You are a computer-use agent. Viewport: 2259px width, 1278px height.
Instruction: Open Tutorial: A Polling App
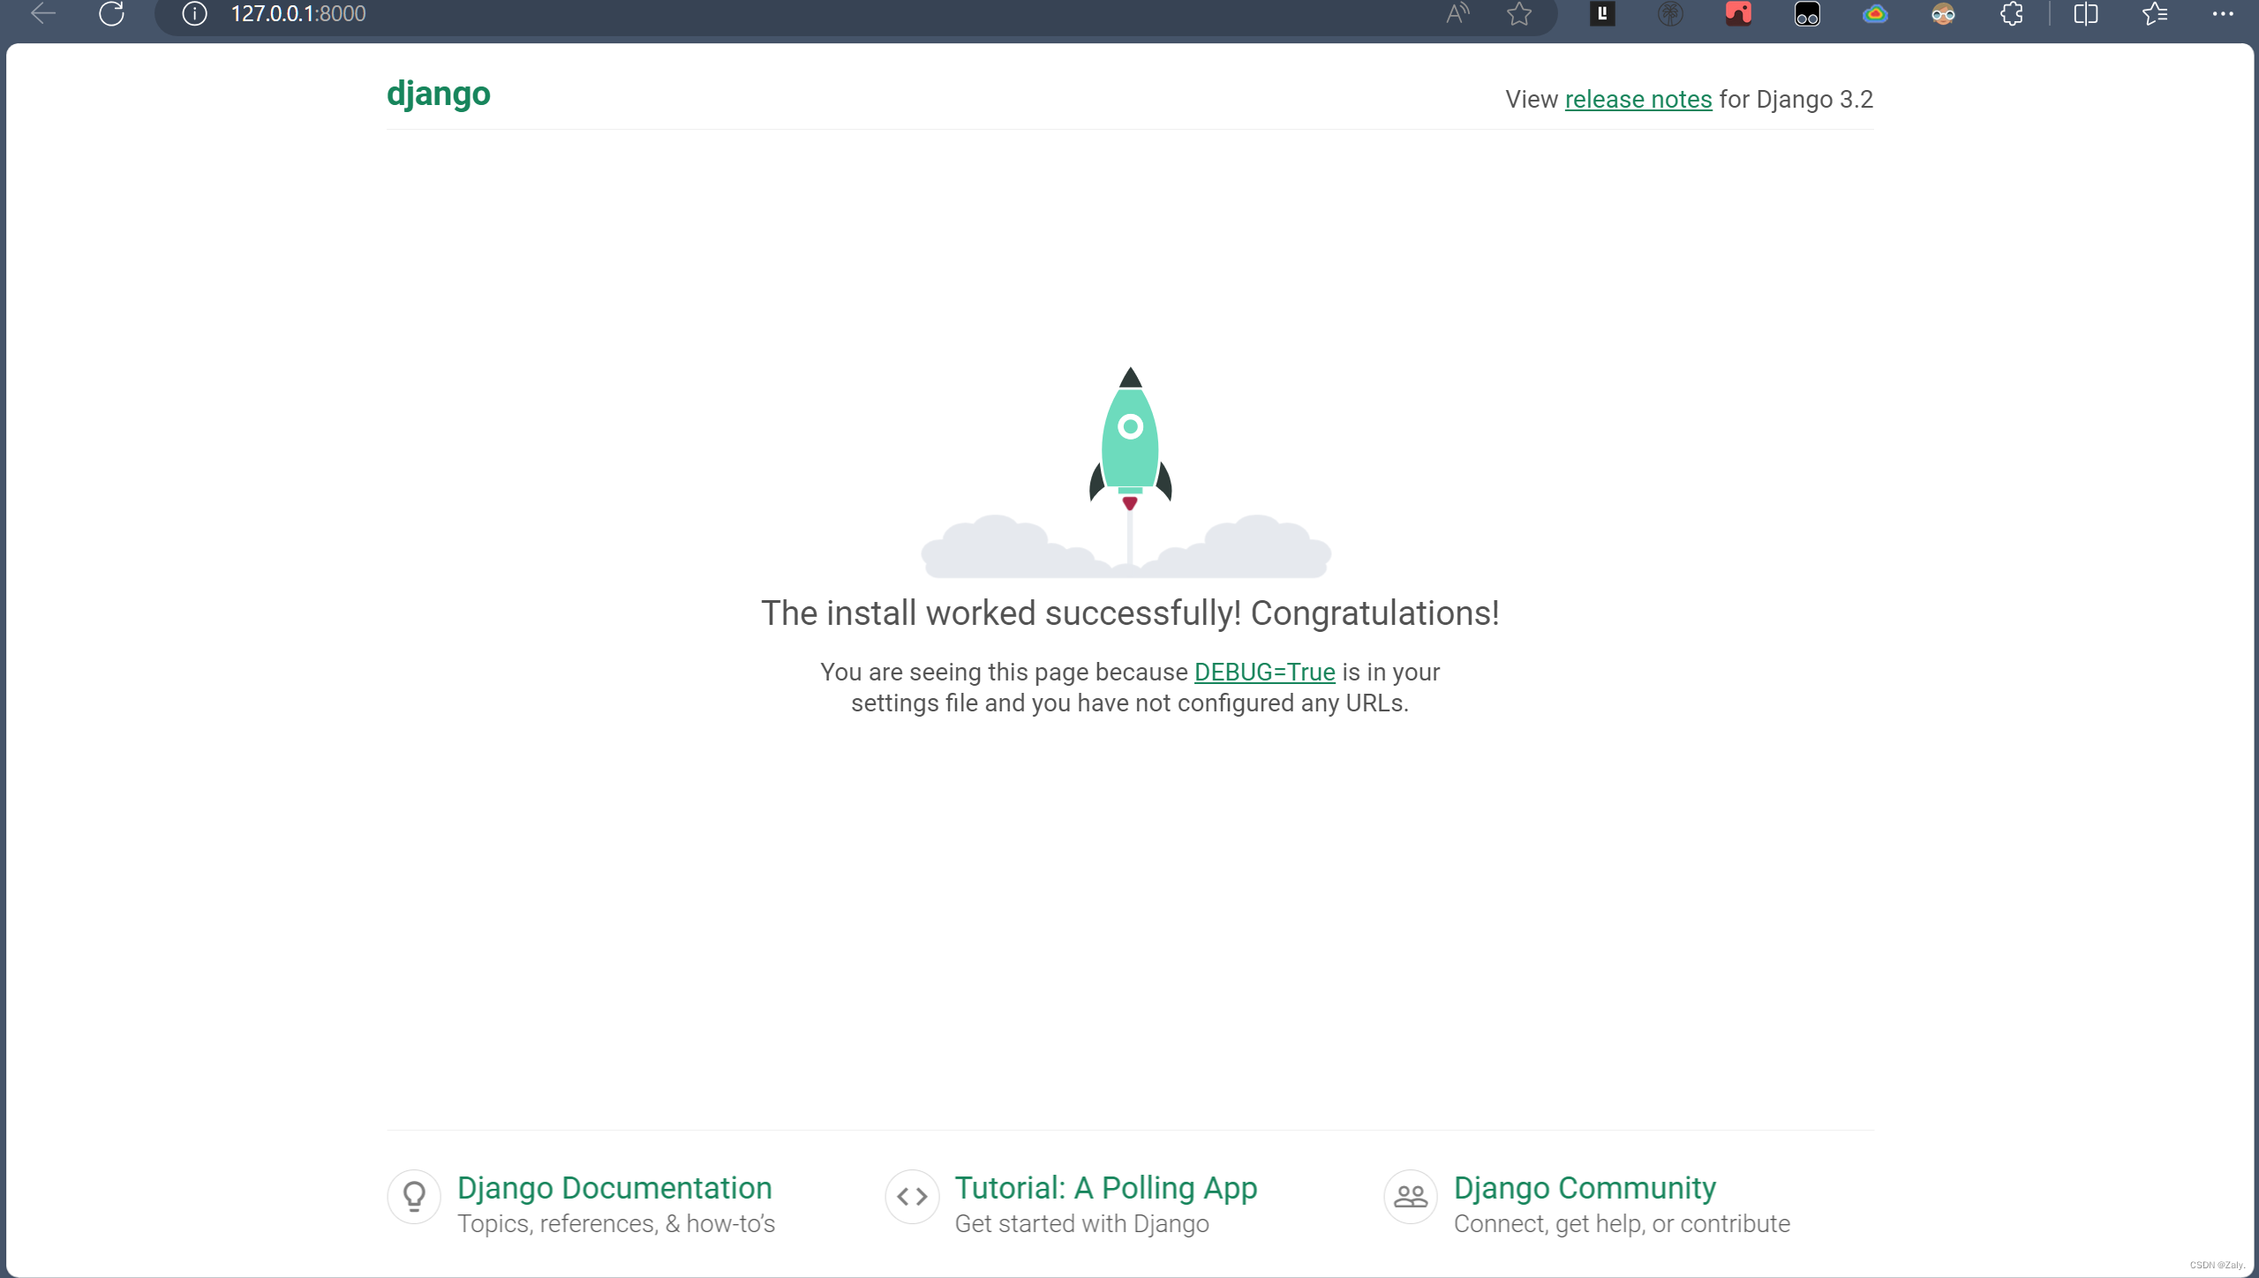tap(1105, 1187)
